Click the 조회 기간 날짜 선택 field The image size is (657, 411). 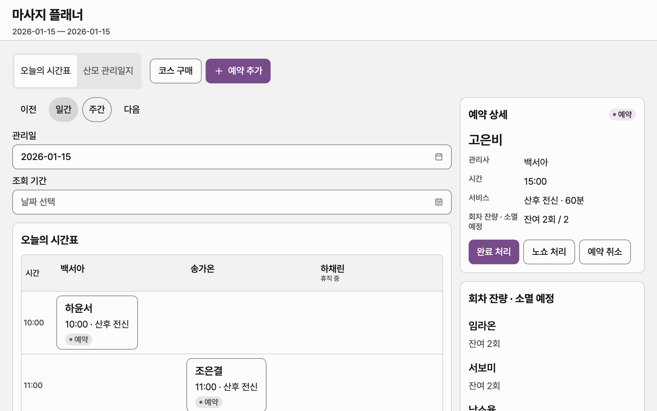232,202
